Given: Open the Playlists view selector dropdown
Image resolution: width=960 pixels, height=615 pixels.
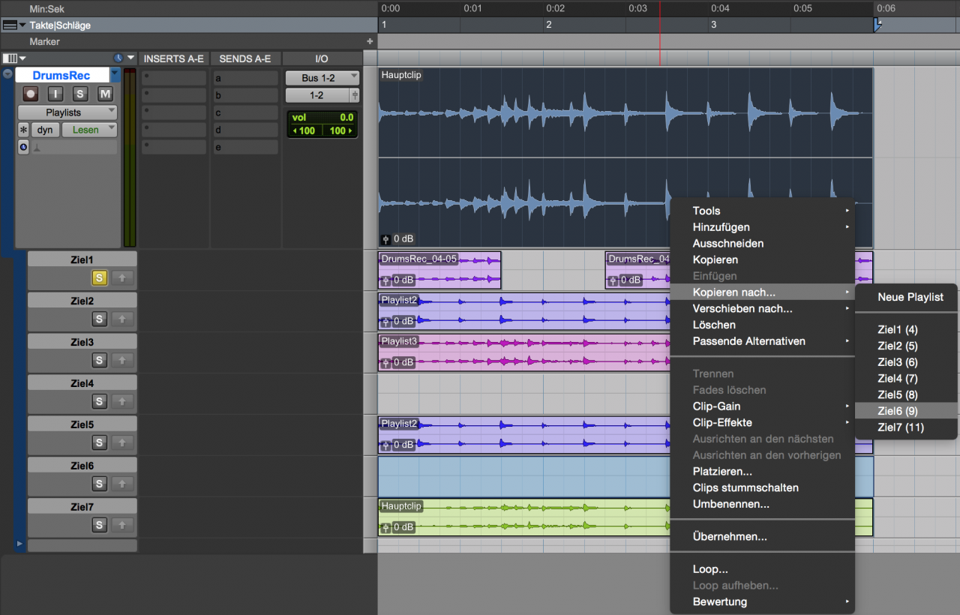Looking at the screenshot, I should click(x=67, y=112).
